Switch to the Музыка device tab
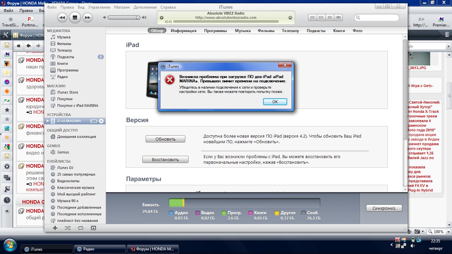 point(243,30)
